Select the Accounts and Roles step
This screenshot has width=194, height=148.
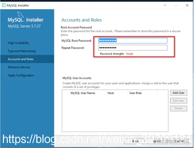click(x=27, y=59)
